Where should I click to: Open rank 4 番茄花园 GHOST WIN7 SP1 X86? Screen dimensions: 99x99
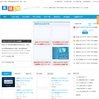86,45
